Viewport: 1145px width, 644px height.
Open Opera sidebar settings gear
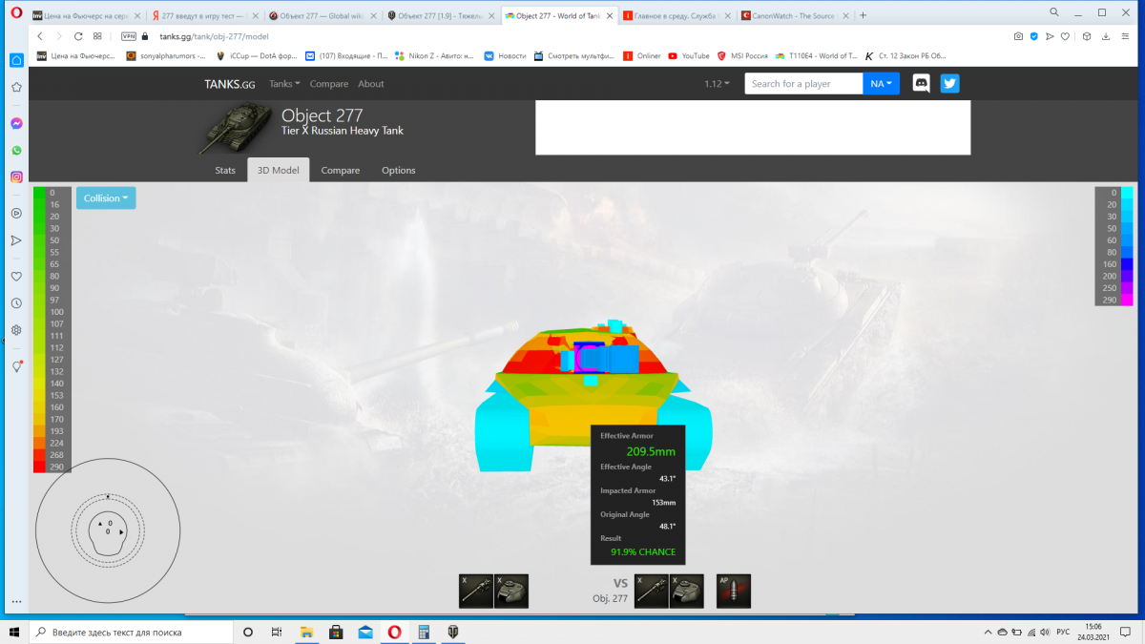coord(16,330)
